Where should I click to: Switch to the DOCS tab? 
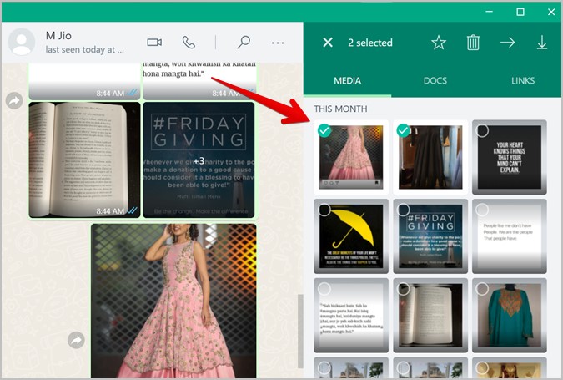435,81
